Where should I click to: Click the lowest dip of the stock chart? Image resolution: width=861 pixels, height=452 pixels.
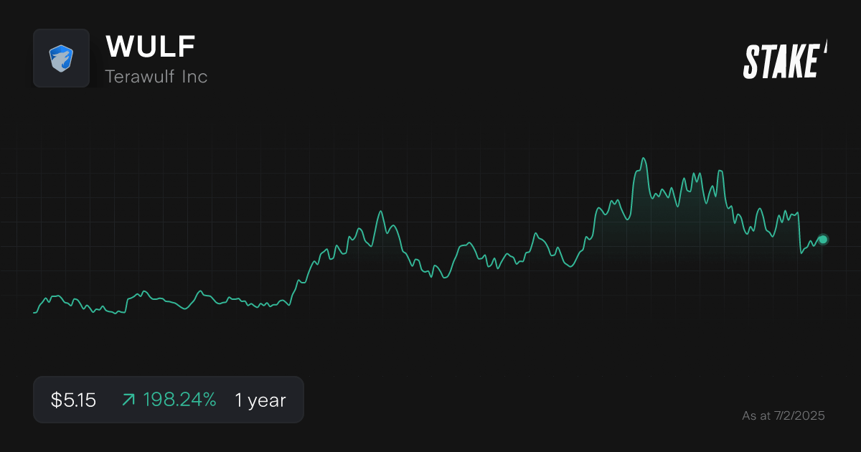(34, 312)
